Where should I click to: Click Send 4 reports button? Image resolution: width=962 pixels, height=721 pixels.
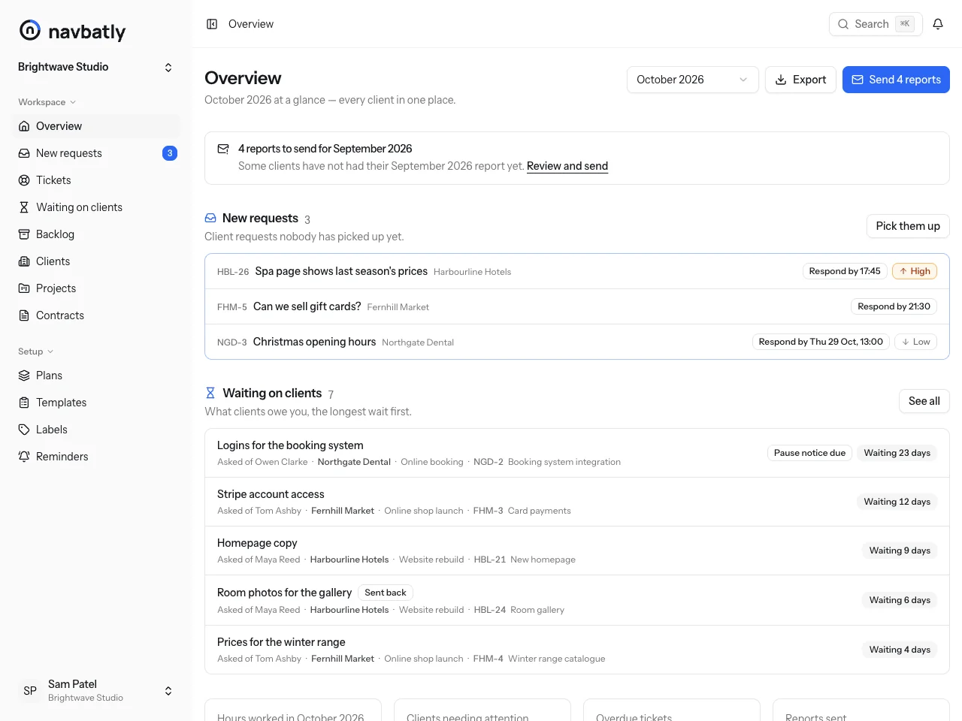896,80
